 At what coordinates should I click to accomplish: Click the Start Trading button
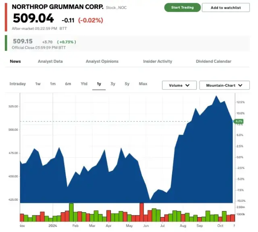182,7
